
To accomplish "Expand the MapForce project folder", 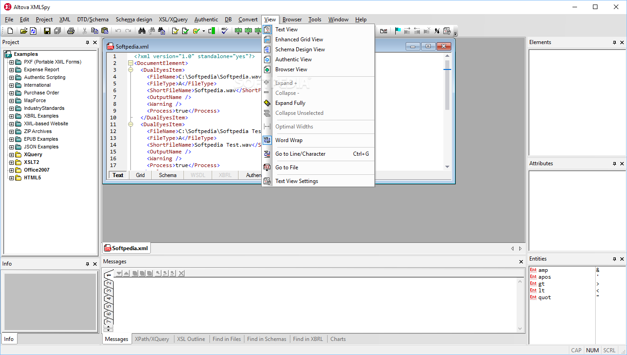I will (12, 101).
